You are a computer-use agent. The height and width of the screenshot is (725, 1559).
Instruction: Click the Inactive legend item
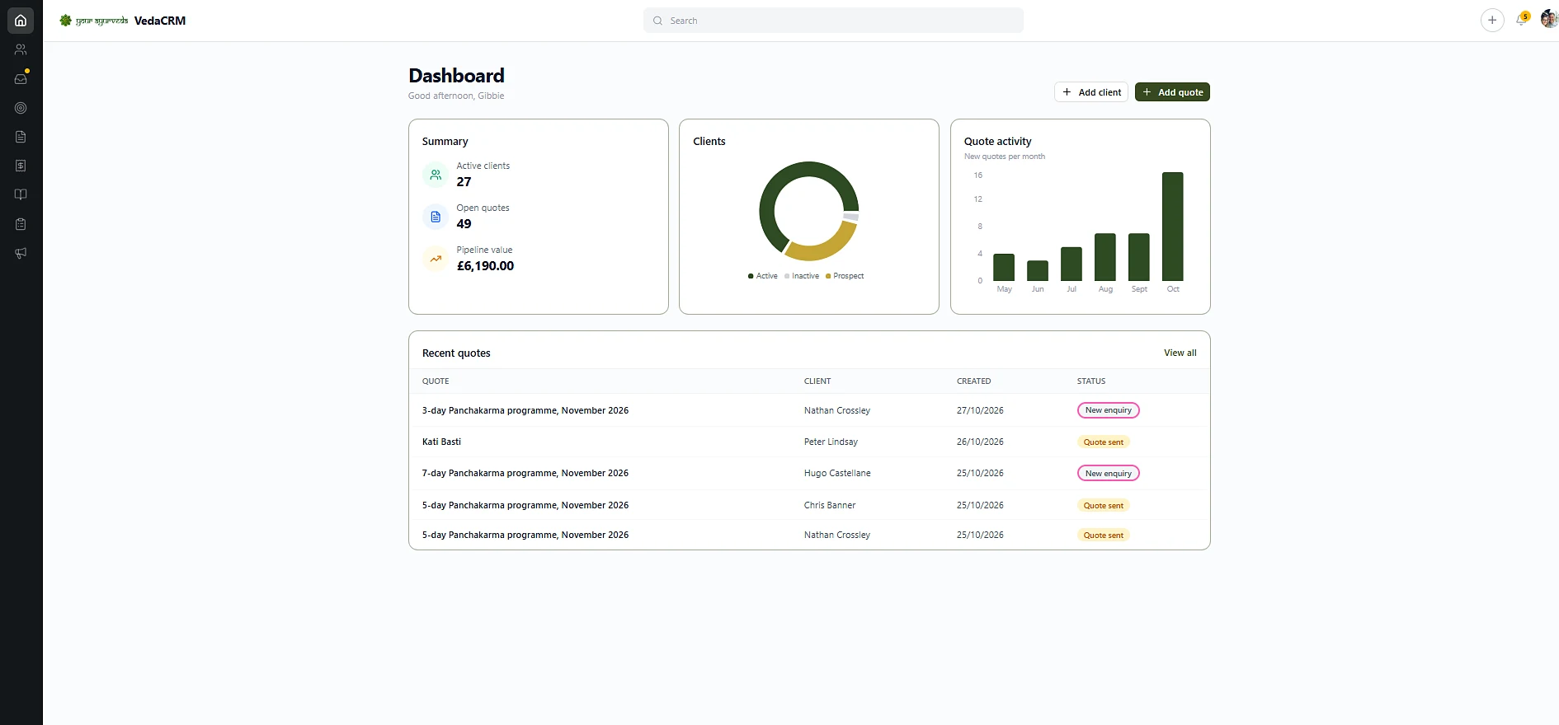[802, 276]
